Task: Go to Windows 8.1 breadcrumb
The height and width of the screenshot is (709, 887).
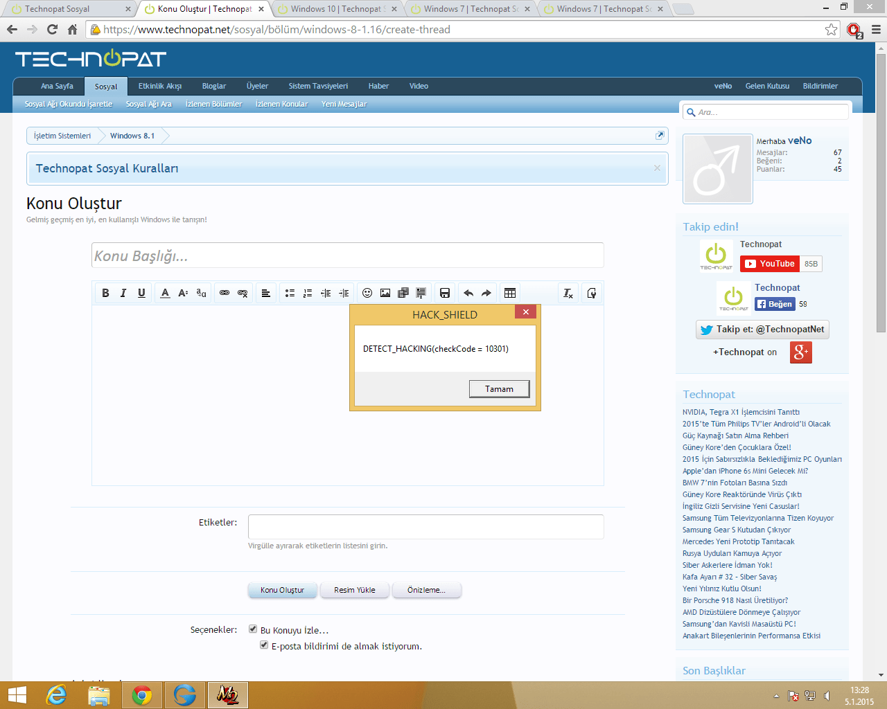Action: click(x=132, y=136)
